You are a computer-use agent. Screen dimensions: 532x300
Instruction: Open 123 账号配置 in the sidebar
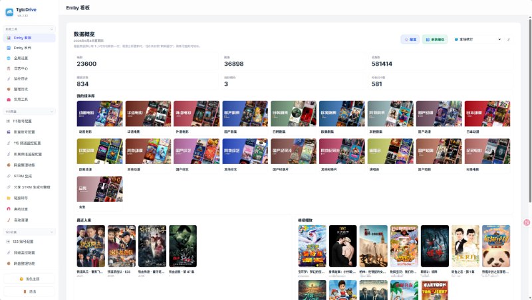pyautogui.click(x=29, y=242)
